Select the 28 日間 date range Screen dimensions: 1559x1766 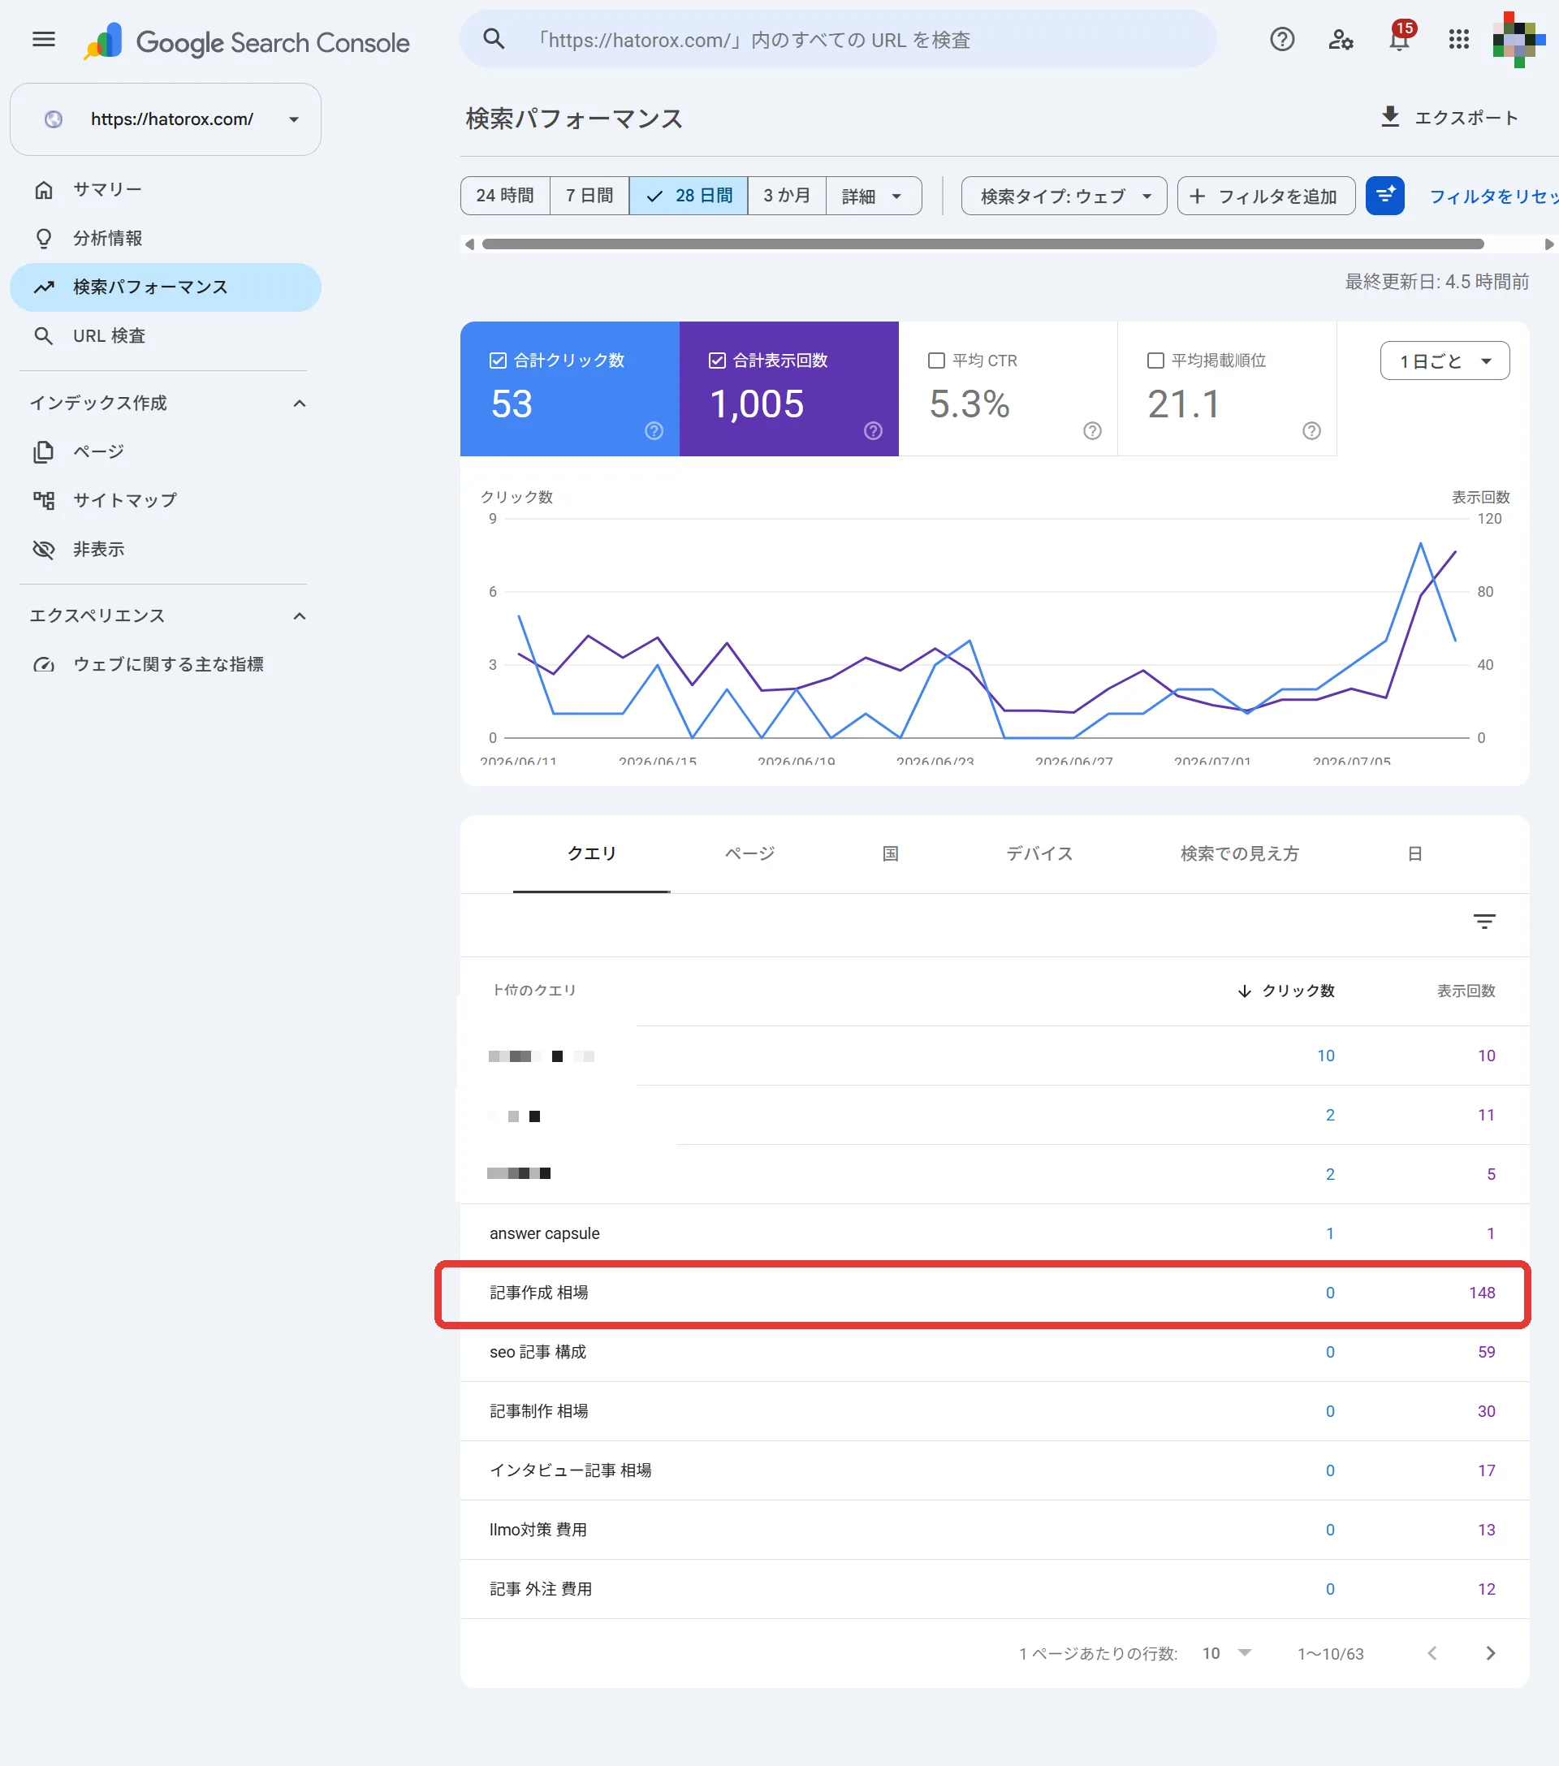tap(689, 196)
